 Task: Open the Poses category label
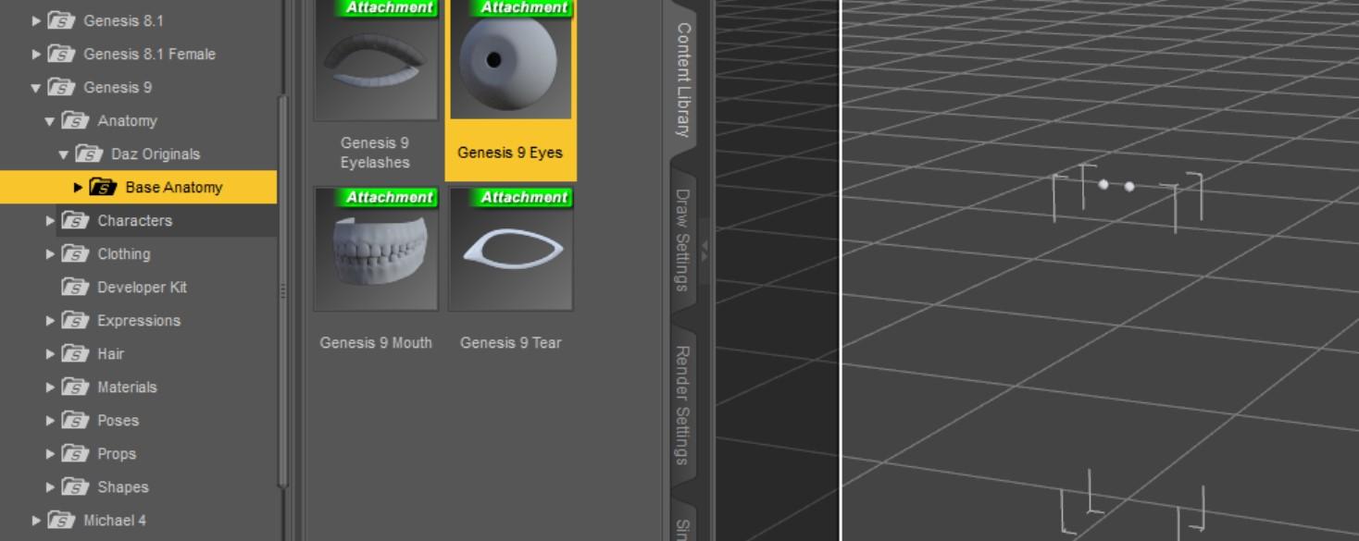point(118,420)
